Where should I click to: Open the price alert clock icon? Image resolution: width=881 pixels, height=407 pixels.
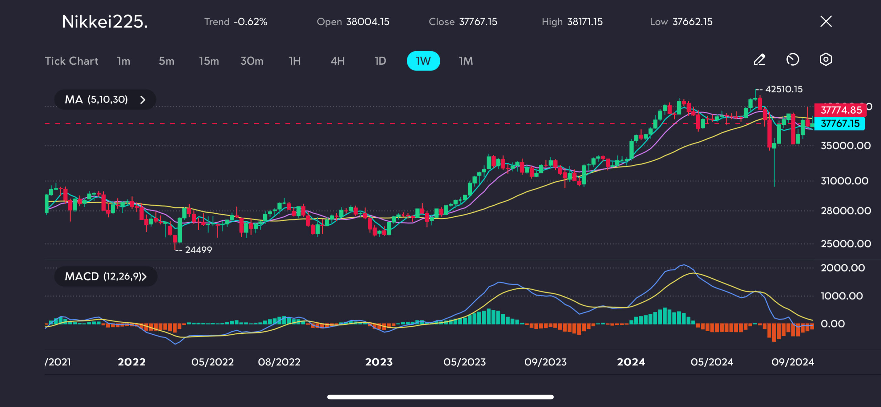[x=793, y=60]
